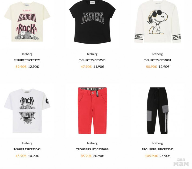Image resolution: width=192 pixels, height=169 pixels.
Task: Open the white Rock Woodstock t-shirt image
Action: (x=27, y=111)
